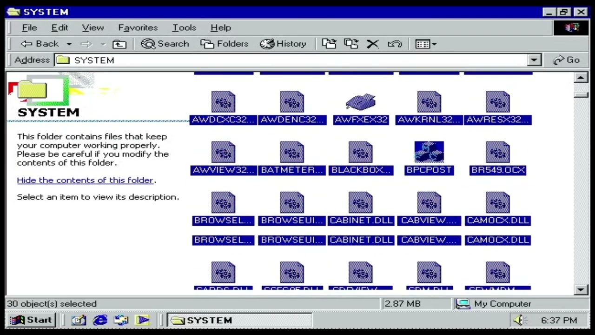Click the SYSTEM taskbar button
The height and width of the screenshot is (335, 595).
tap(239, 320)
